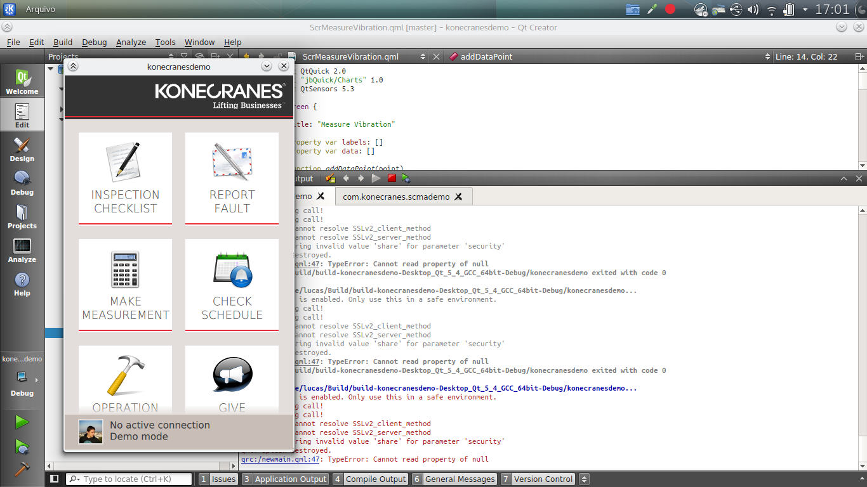Open Inspection Checklist tile
This screenshot has width=867, height=487.
click(x=125, y=178)
